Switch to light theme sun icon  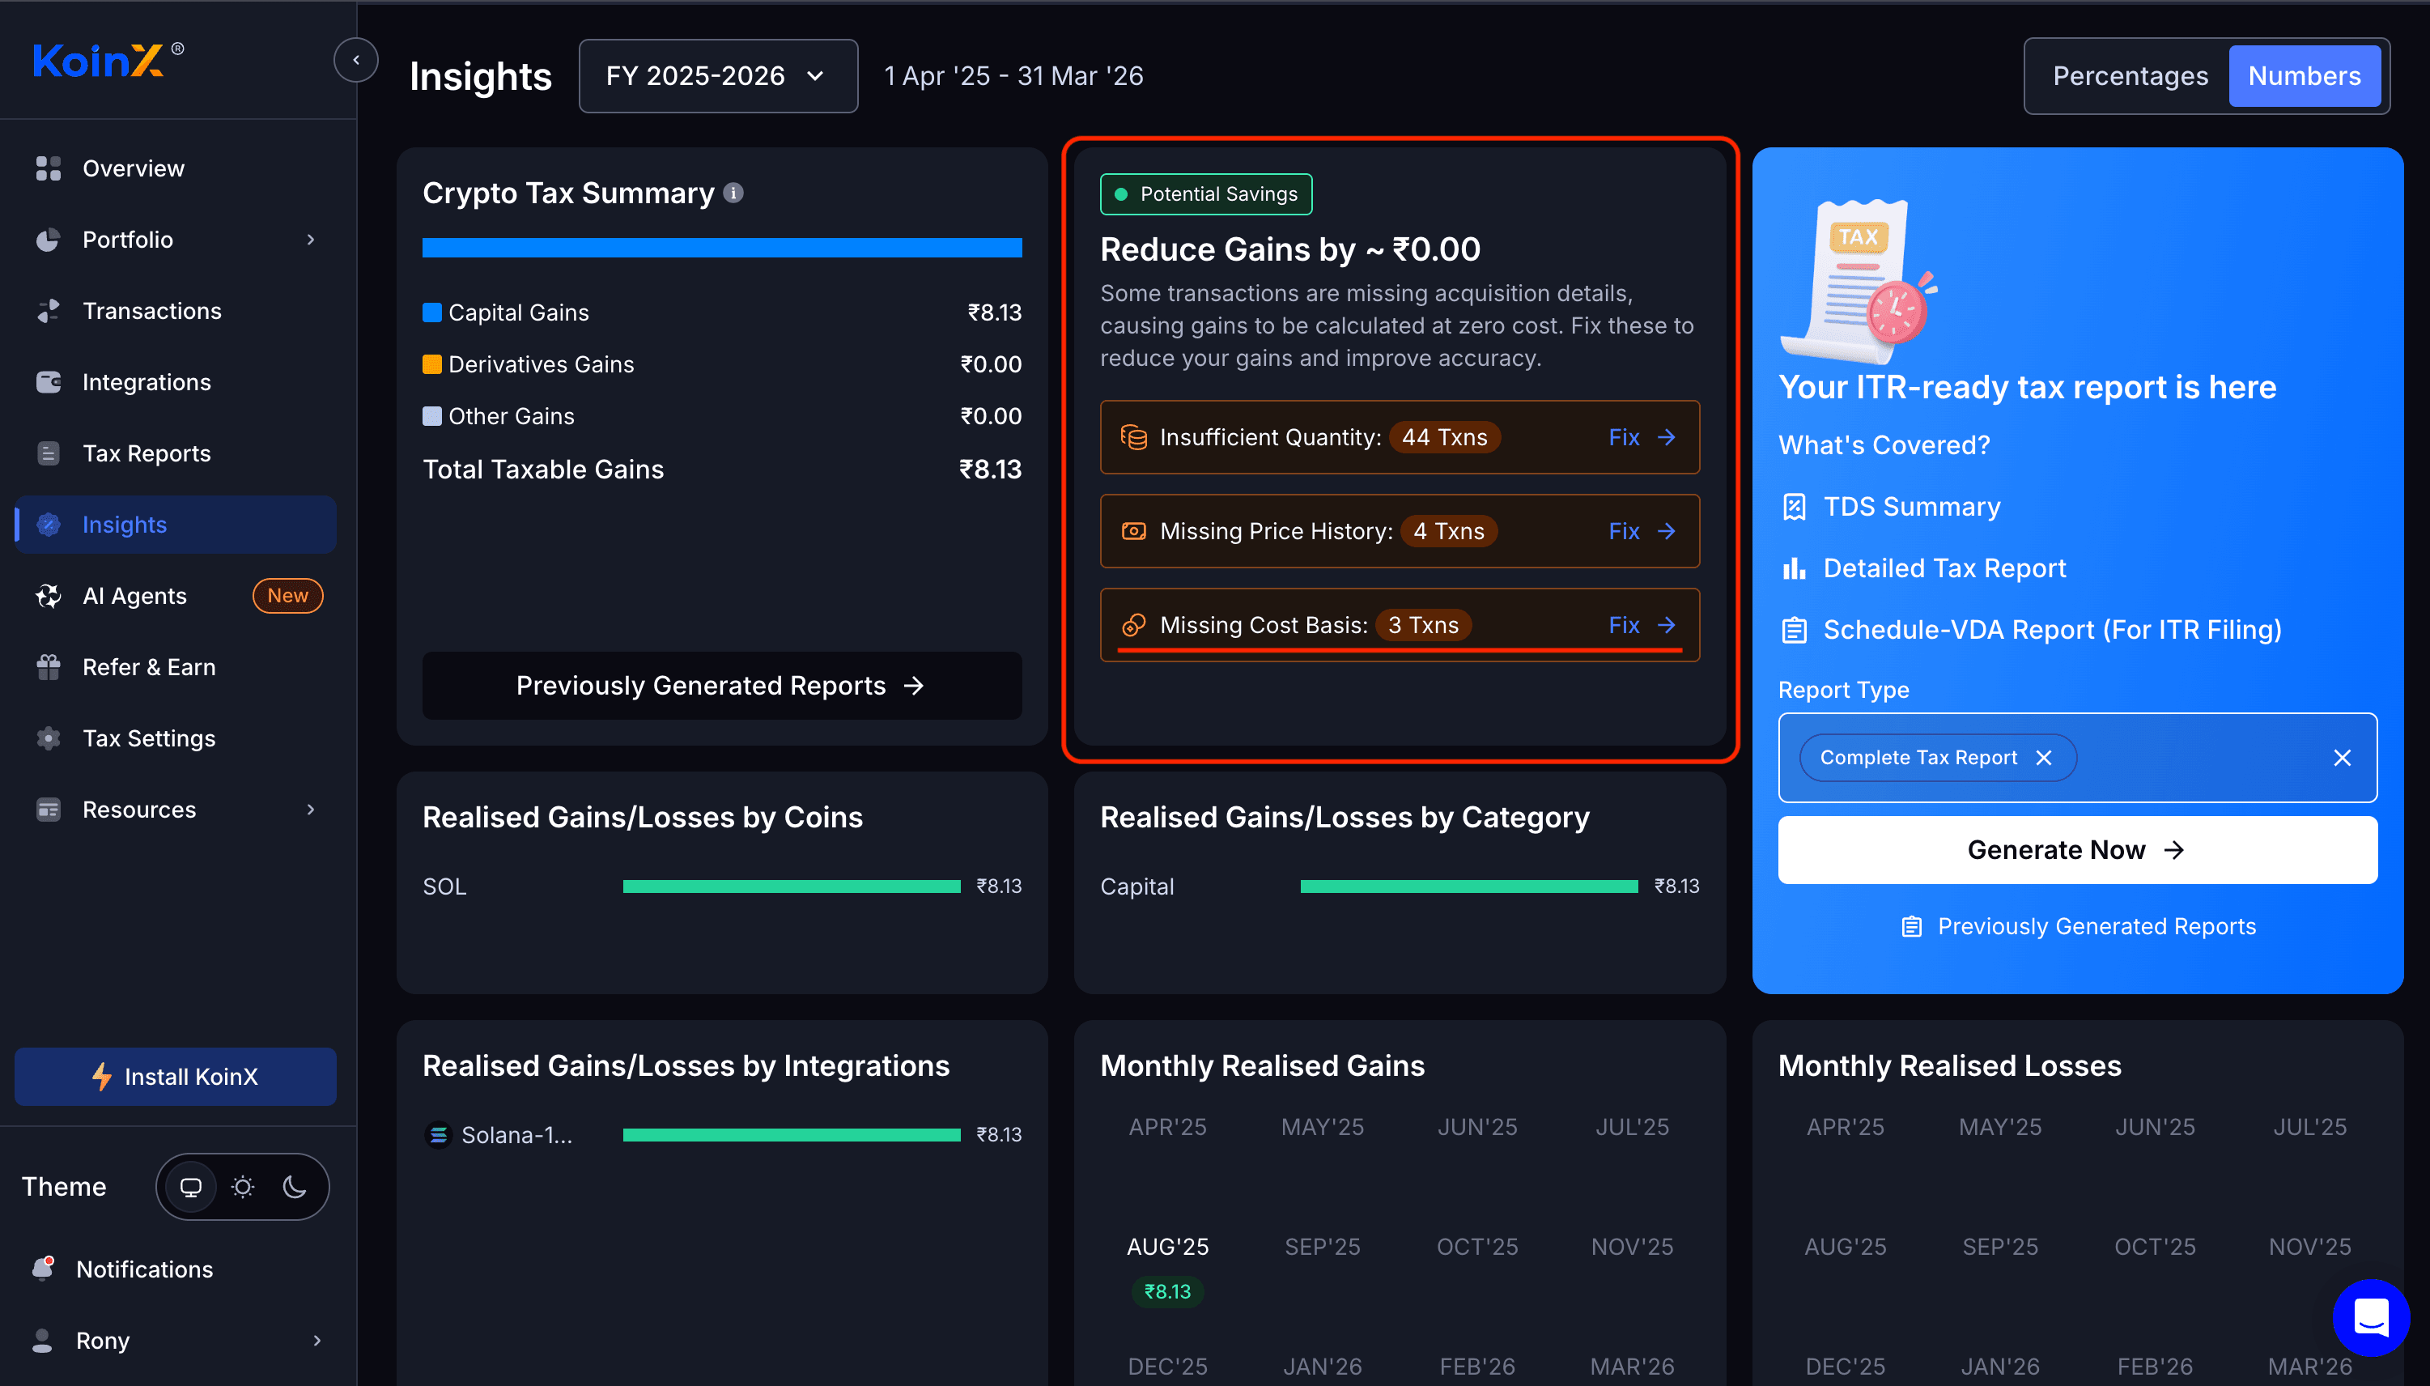tap(243, 1187)
